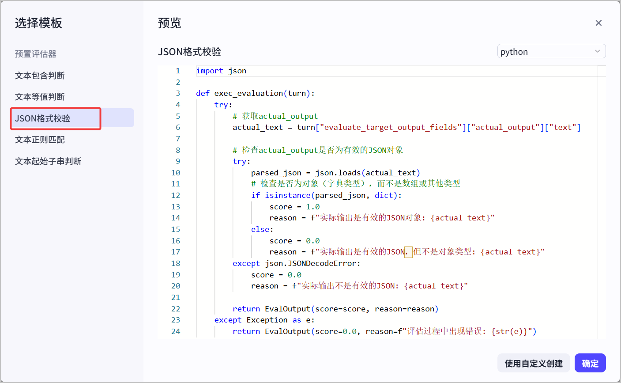This screenshot has width=621, height=383.
Task: Click the 'actual_text = turn[...]' code line
Action: (406, 127)
